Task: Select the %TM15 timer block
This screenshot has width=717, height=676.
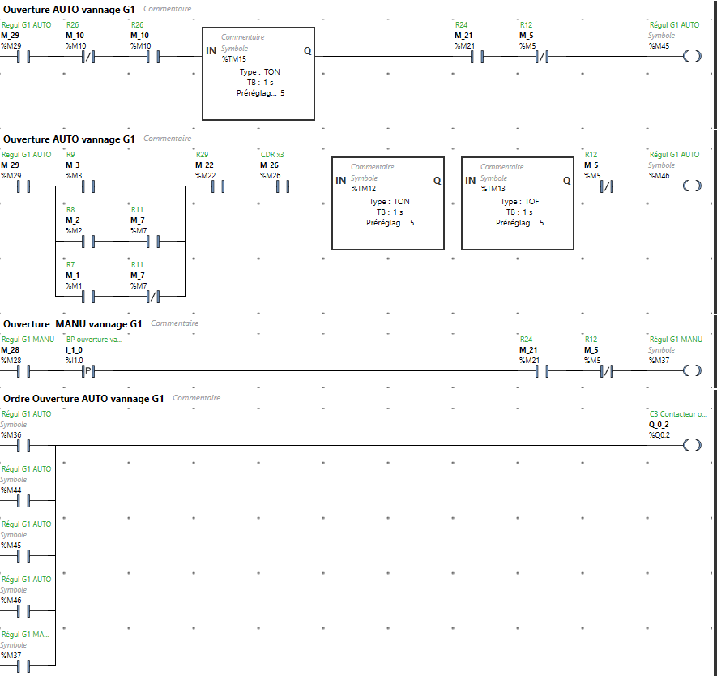Action: (258, 74)
